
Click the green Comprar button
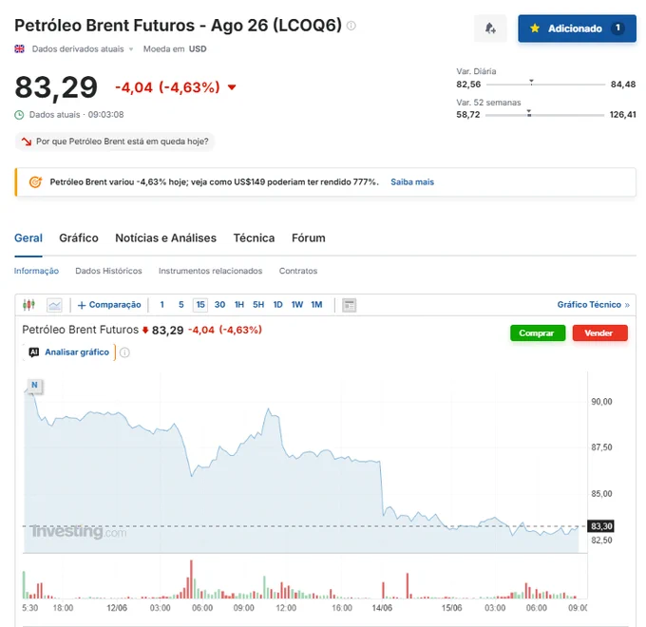(x=538, y=332)
